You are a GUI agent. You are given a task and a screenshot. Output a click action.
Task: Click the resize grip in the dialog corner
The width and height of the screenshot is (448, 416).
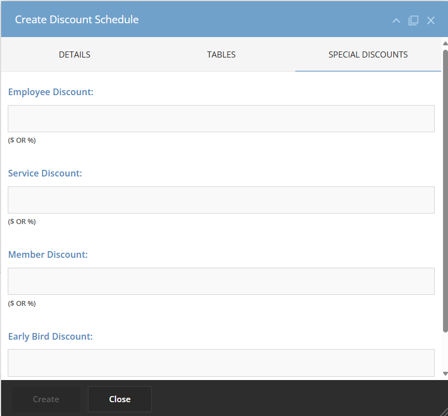[444, 412]
